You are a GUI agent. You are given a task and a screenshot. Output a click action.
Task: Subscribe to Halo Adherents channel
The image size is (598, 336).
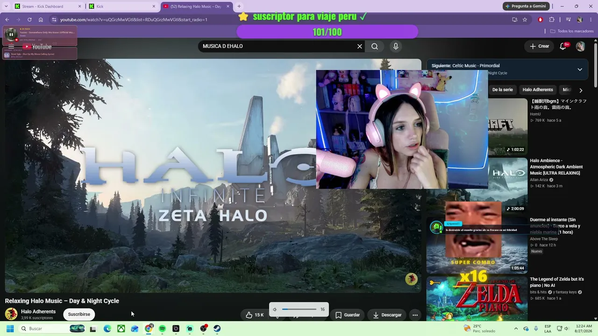click(x=79, y=315)
